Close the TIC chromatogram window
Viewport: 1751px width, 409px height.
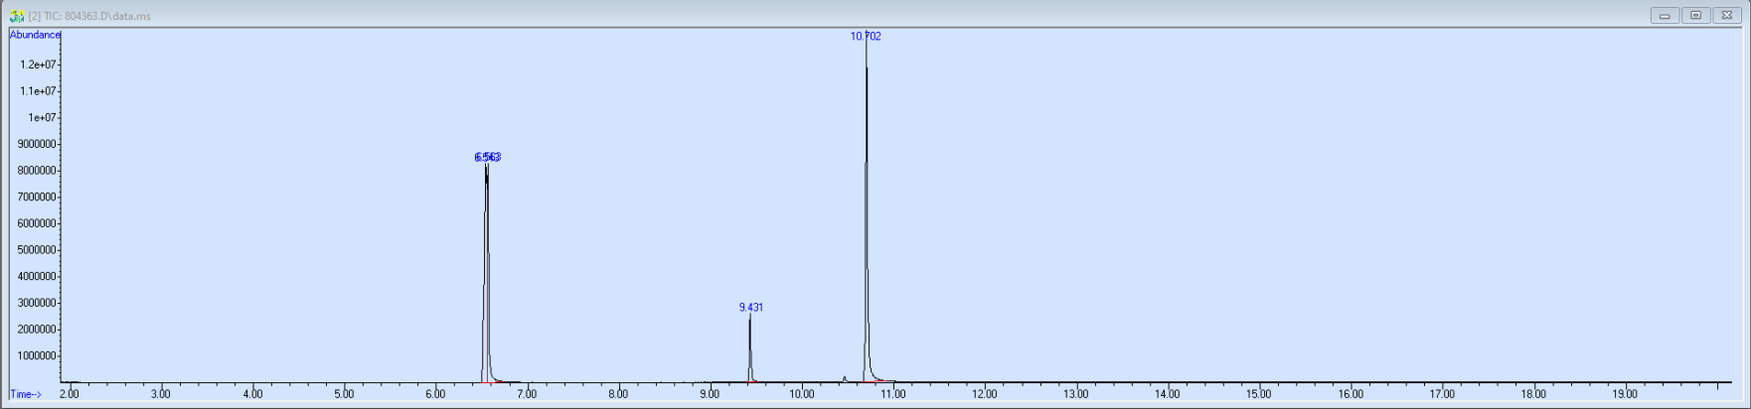[x=1727, y=15]
